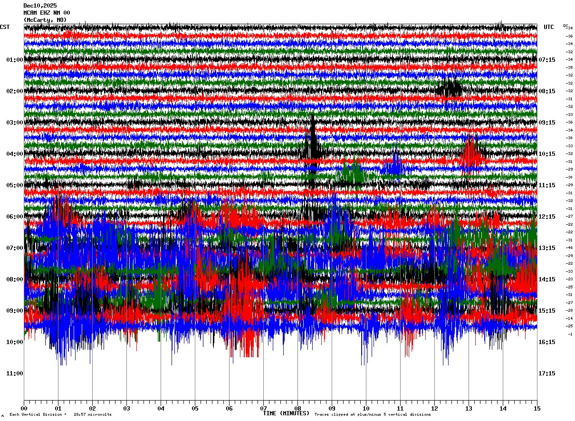Click minute 00 on the time axis
The width and height of the screenshot is (575, 421).
point(24,408)
